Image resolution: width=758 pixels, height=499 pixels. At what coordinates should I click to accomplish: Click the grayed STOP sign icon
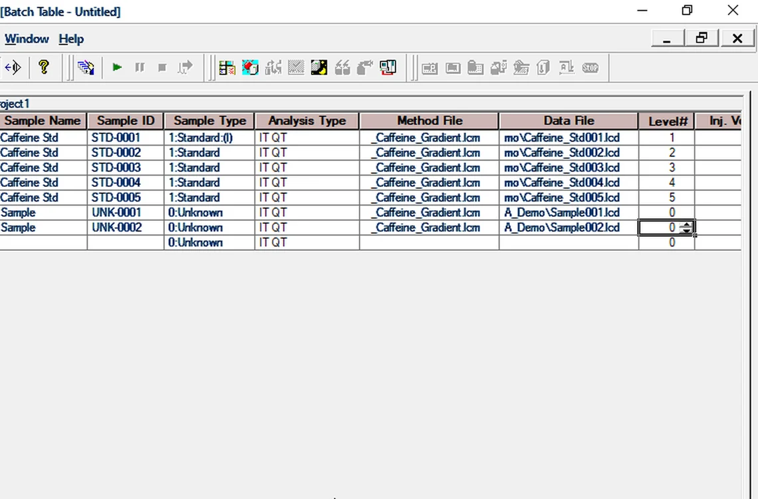coord(590,68)
